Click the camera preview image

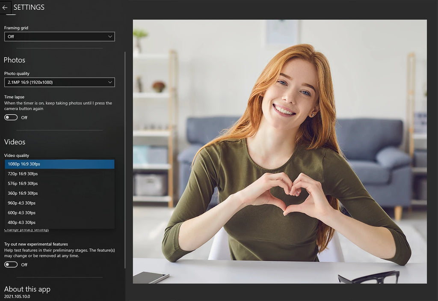click(x=280, y=151)
